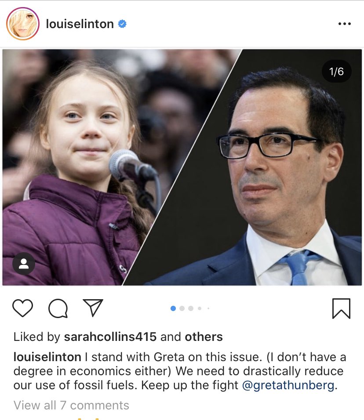Open louiselinton username at start of caption
This screenshot has width=364, height=420.
(x=47, y=357)
